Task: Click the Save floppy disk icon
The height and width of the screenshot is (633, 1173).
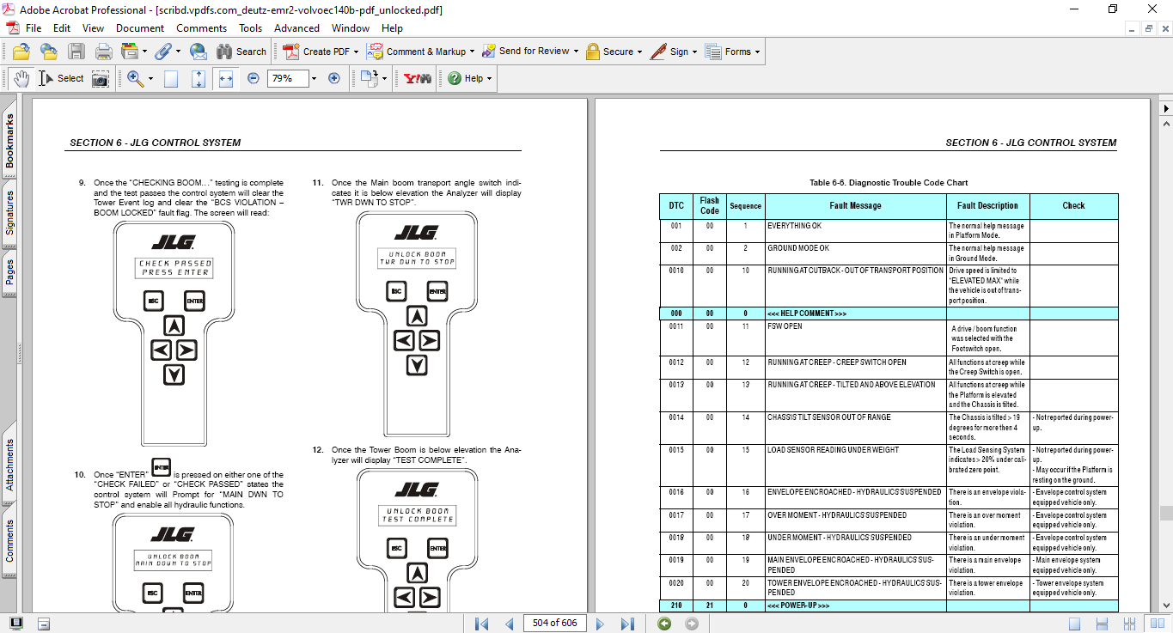Action: click(76, 52)
